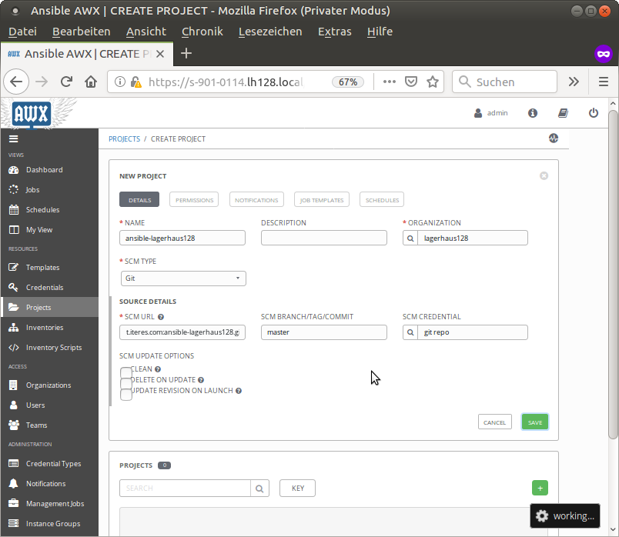Open the Chronik menu
Image resolution: width=619 pixels, height=537 pixels.
click(x=202, y=32)
